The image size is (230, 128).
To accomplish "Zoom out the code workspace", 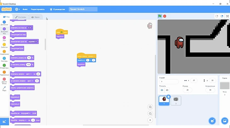I will click(x=150, y=114).
